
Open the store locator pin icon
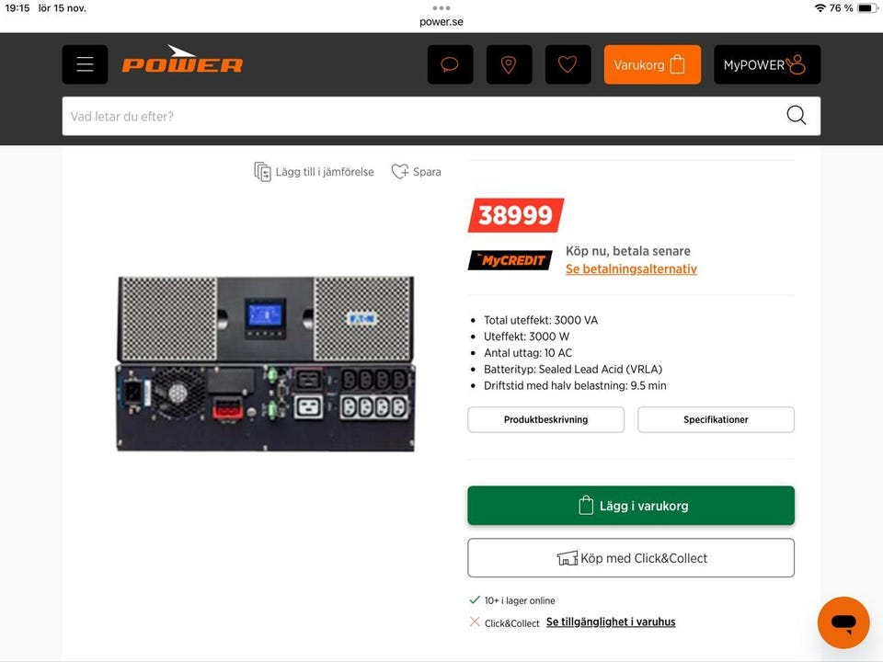(509, 64)
